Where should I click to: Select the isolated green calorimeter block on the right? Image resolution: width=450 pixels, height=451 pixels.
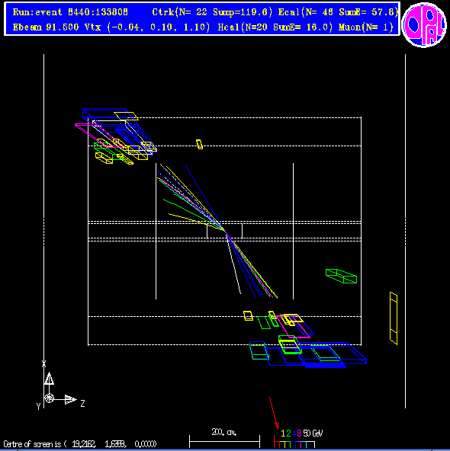point(341,276)
